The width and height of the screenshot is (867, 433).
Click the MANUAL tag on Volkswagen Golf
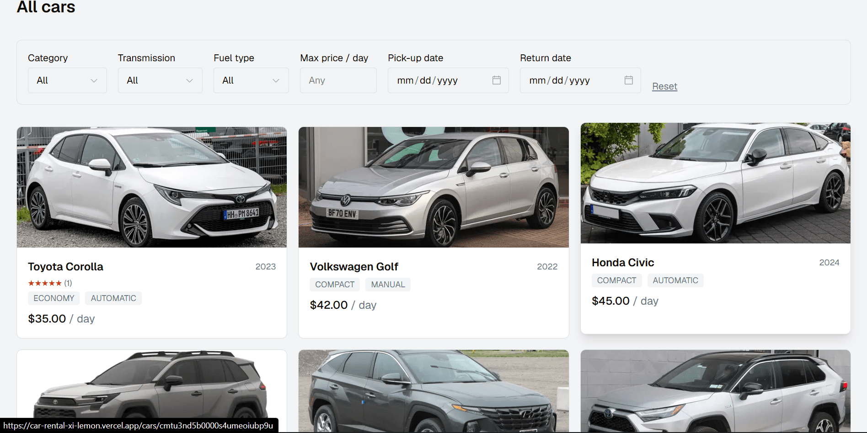pos(388,285)
